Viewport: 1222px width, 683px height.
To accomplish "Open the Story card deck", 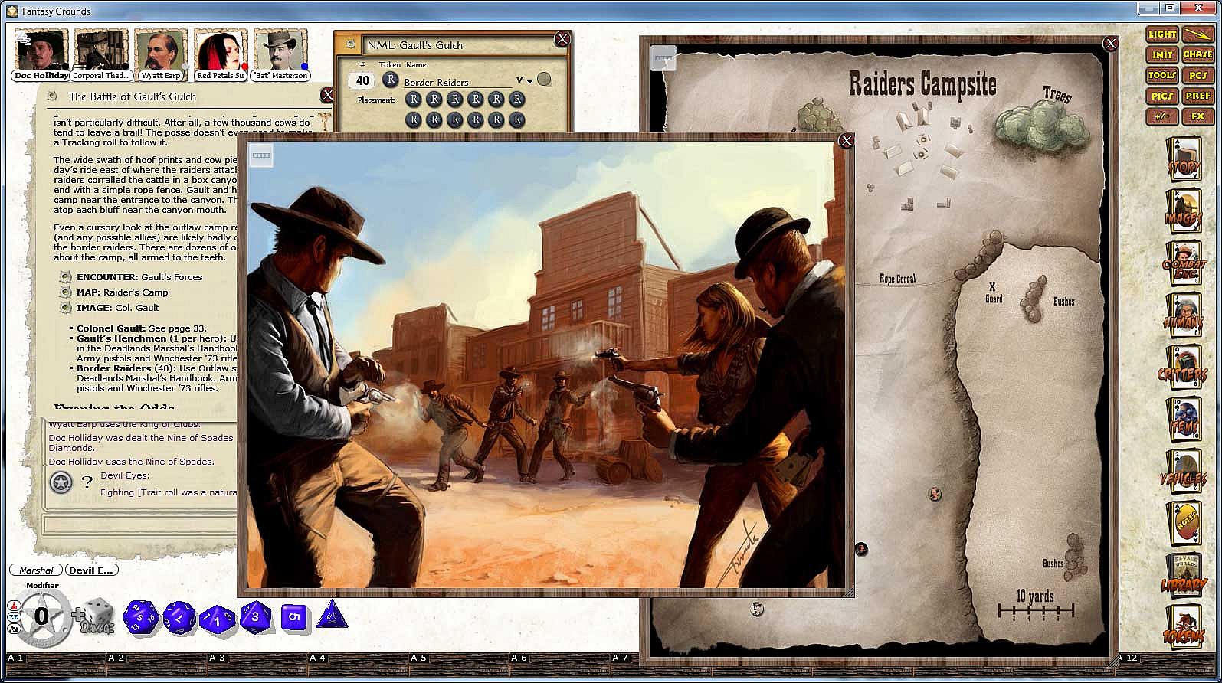I will pos(1184,160).
